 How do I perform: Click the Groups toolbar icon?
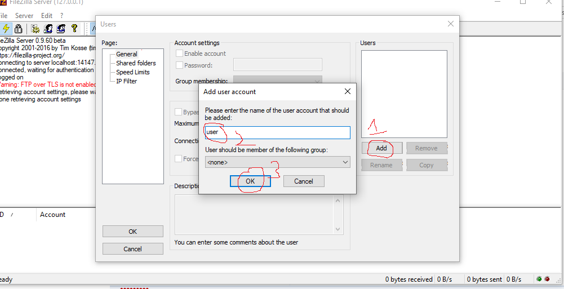click(61, 29)
